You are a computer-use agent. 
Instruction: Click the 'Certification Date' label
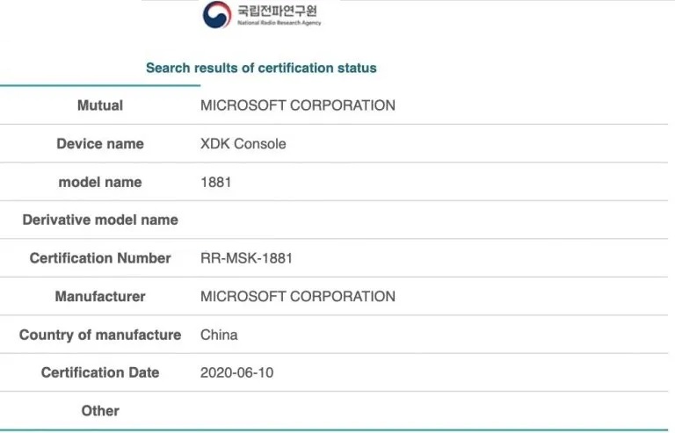(100, 372)
